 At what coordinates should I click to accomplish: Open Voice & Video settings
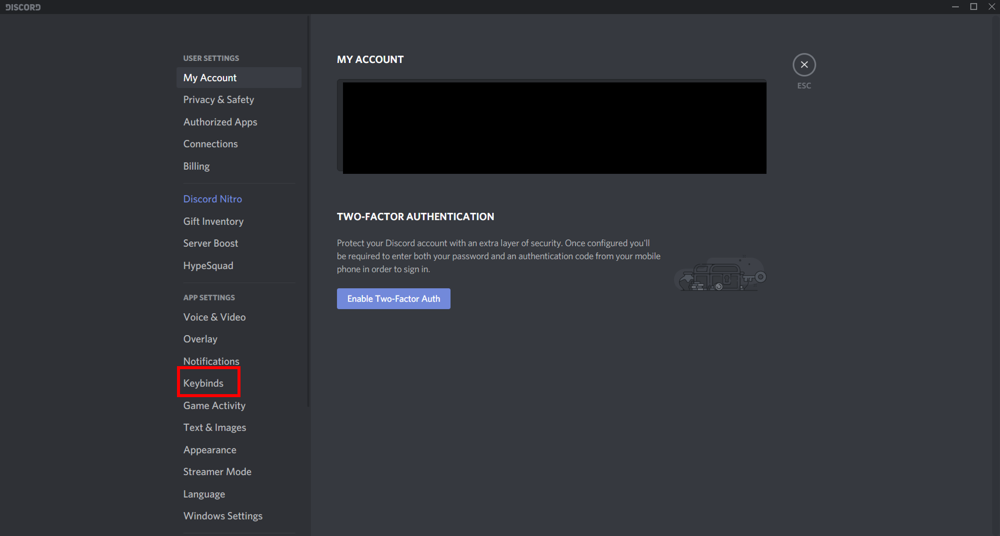[239, 317]
